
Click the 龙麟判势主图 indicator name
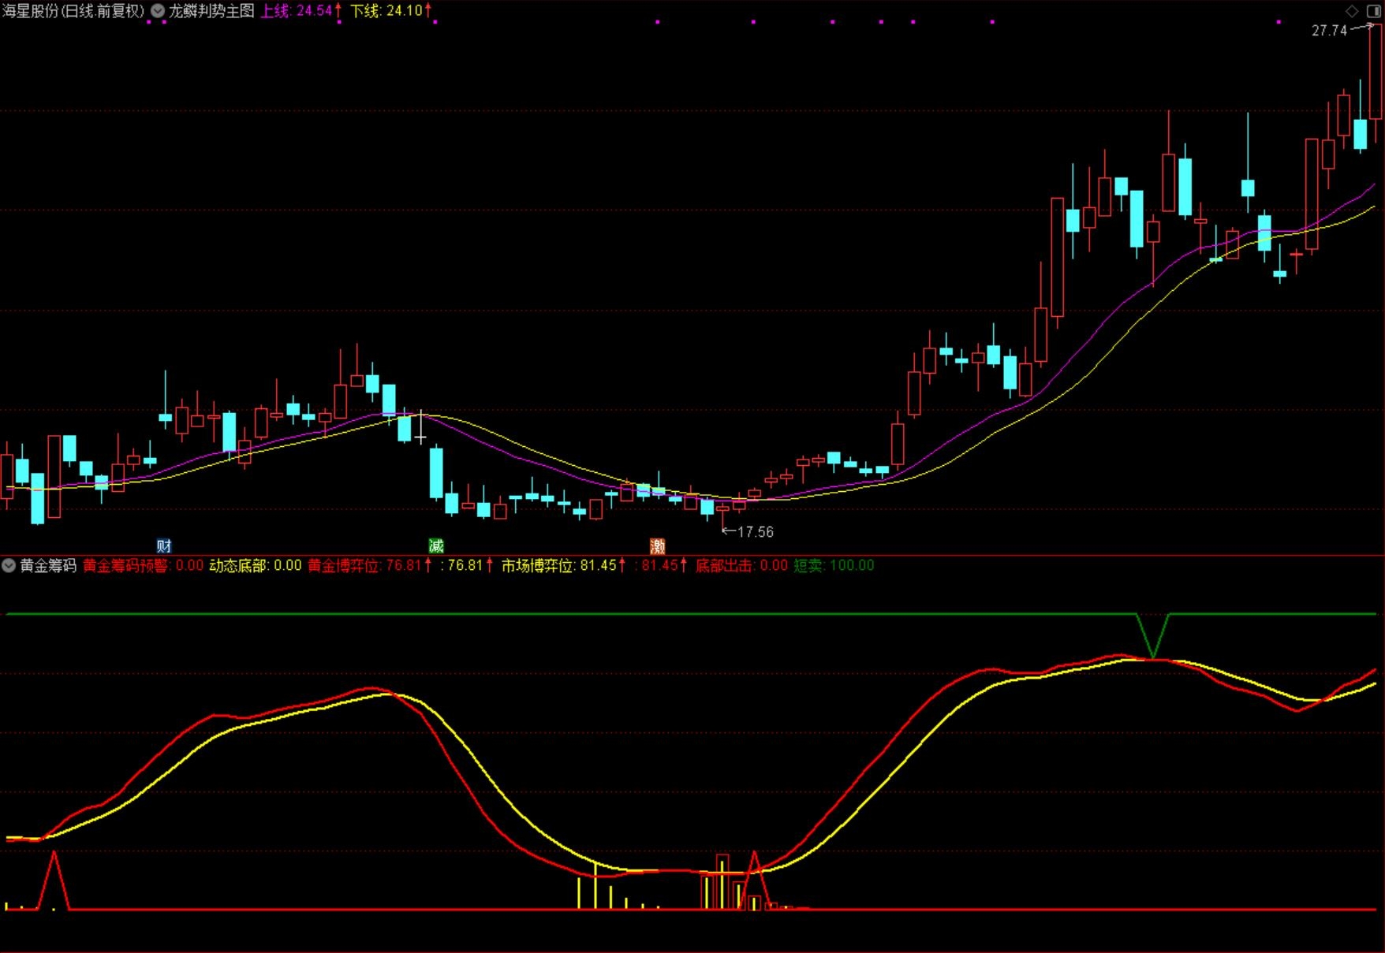[211, 11]
